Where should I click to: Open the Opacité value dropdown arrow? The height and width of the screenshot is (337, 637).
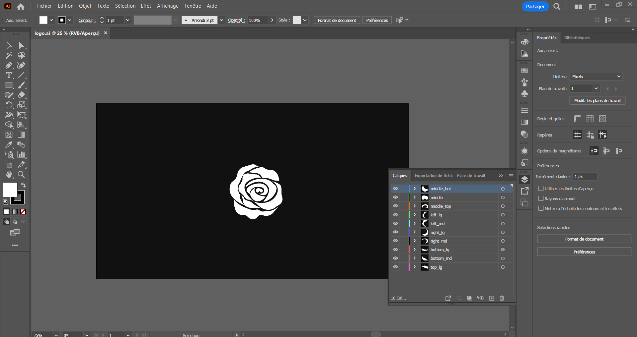tap(272, 20)
